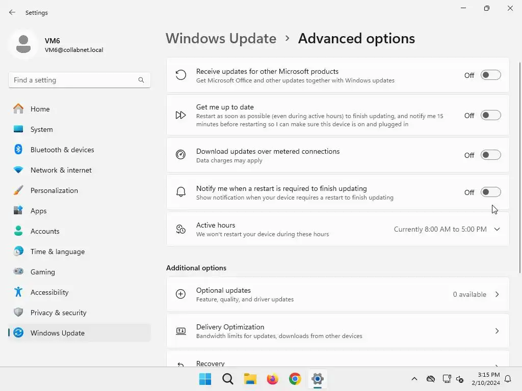522x391 pixels.
Task: Click the muted volume icon in tray
Action: pos(460,379)
